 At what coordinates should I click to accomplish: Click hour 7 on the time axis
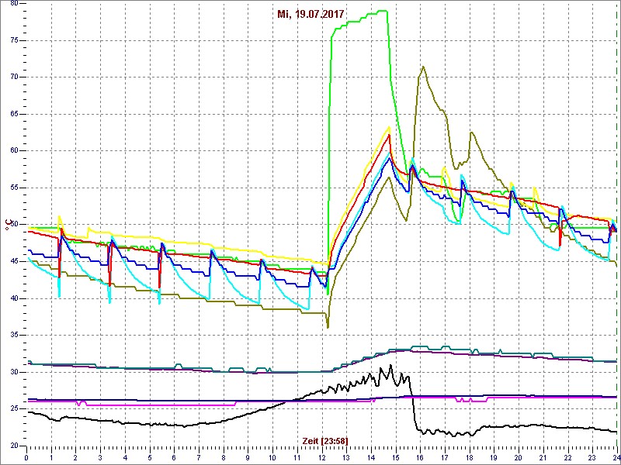(199, 457)
